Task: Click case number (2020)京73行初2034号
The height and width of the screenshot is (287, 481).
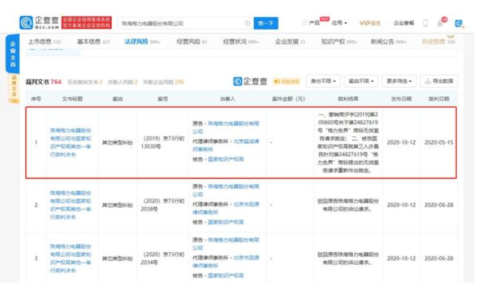Action: click(x=162, y=258)
